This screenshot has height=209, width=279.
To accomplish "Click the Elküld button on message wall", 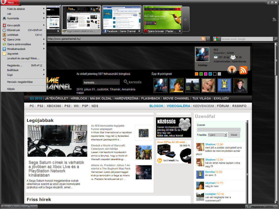I will (234, 135).
